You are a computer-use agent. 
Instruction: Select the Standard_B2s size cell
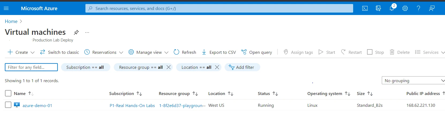[369, 105]
